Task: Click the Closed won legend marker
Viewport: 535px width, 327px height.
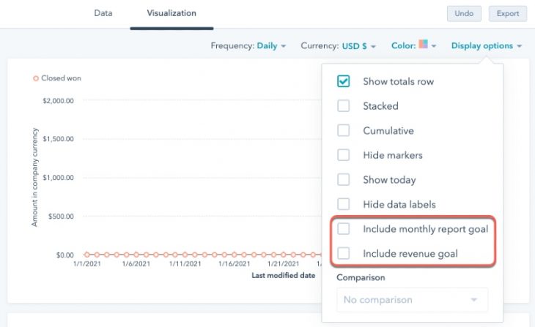Action: tap(36, 78)
